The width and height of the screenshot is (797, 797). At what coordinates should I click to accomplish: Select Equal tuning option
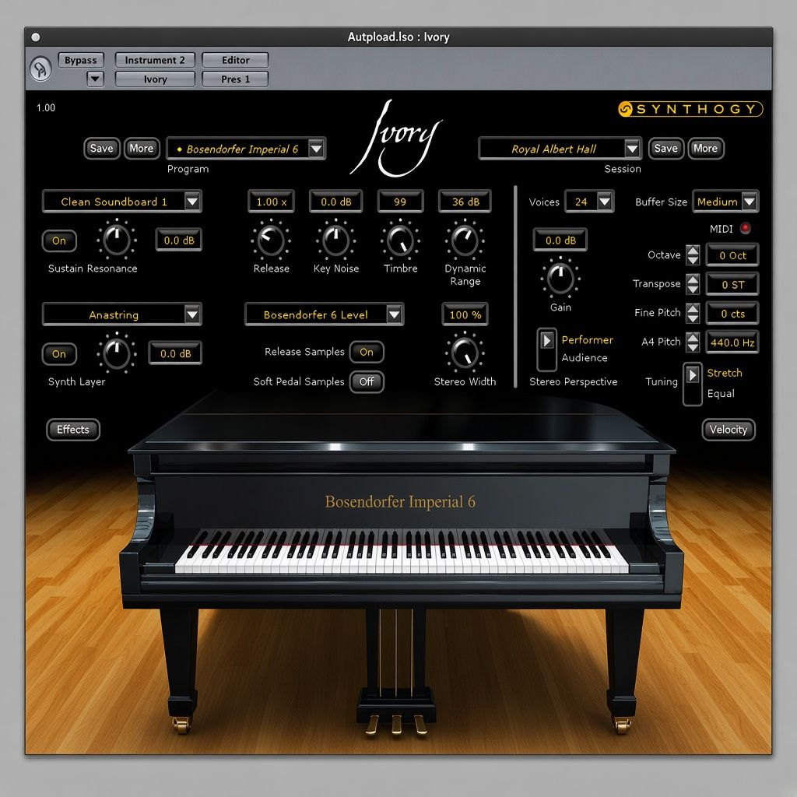pyautogui.click(x=721, y=393)
